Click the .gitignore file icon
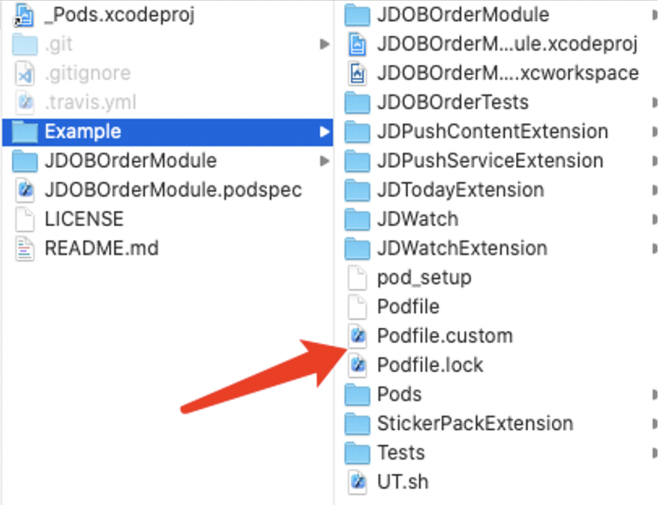 [25, 72]
